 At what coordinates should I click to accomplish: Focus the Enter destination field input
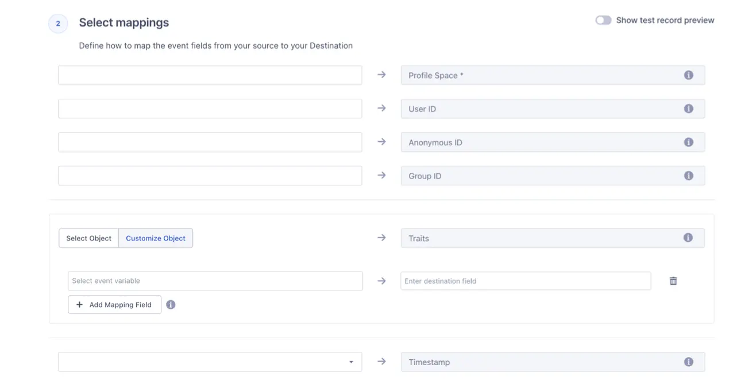click(526, 281)
